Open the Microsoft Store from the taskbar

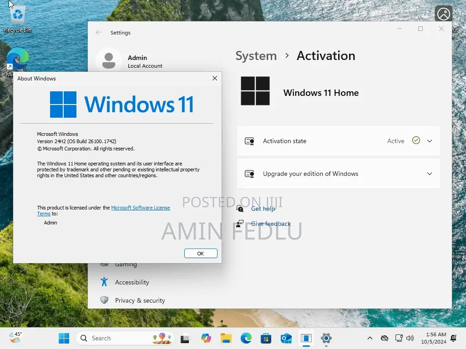click(x=266, y=338)
